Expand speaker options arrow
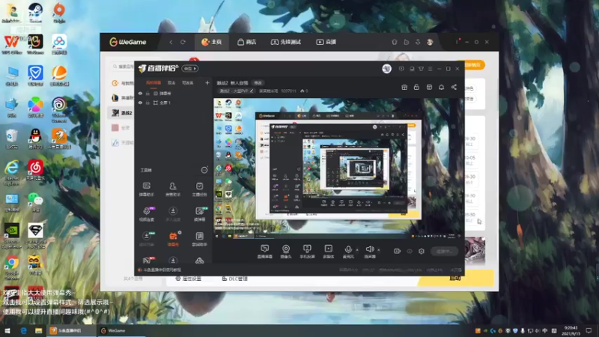Screen dimensions: 599x337 pos(379,250)
